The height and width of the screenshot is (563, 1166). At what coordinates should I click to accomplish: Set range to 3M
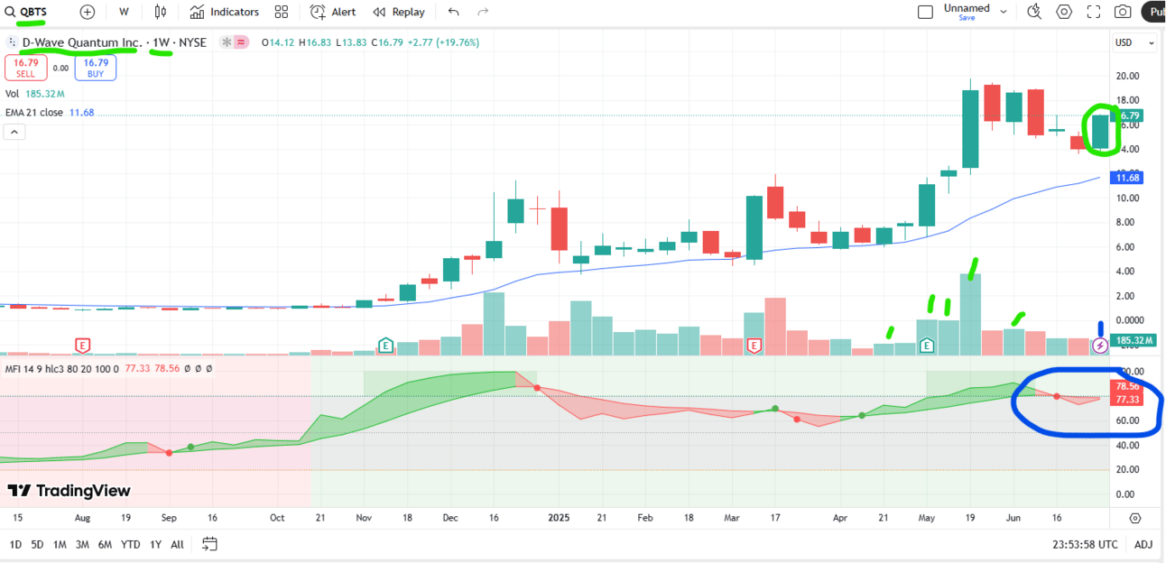click(x=82, y=544)
